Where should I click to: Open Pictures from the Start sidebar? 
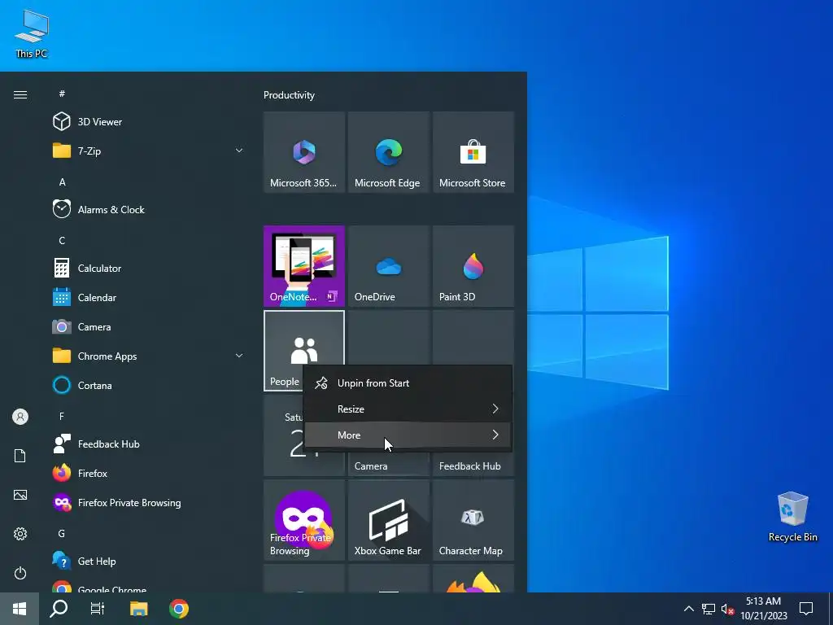tap(20, 495)
